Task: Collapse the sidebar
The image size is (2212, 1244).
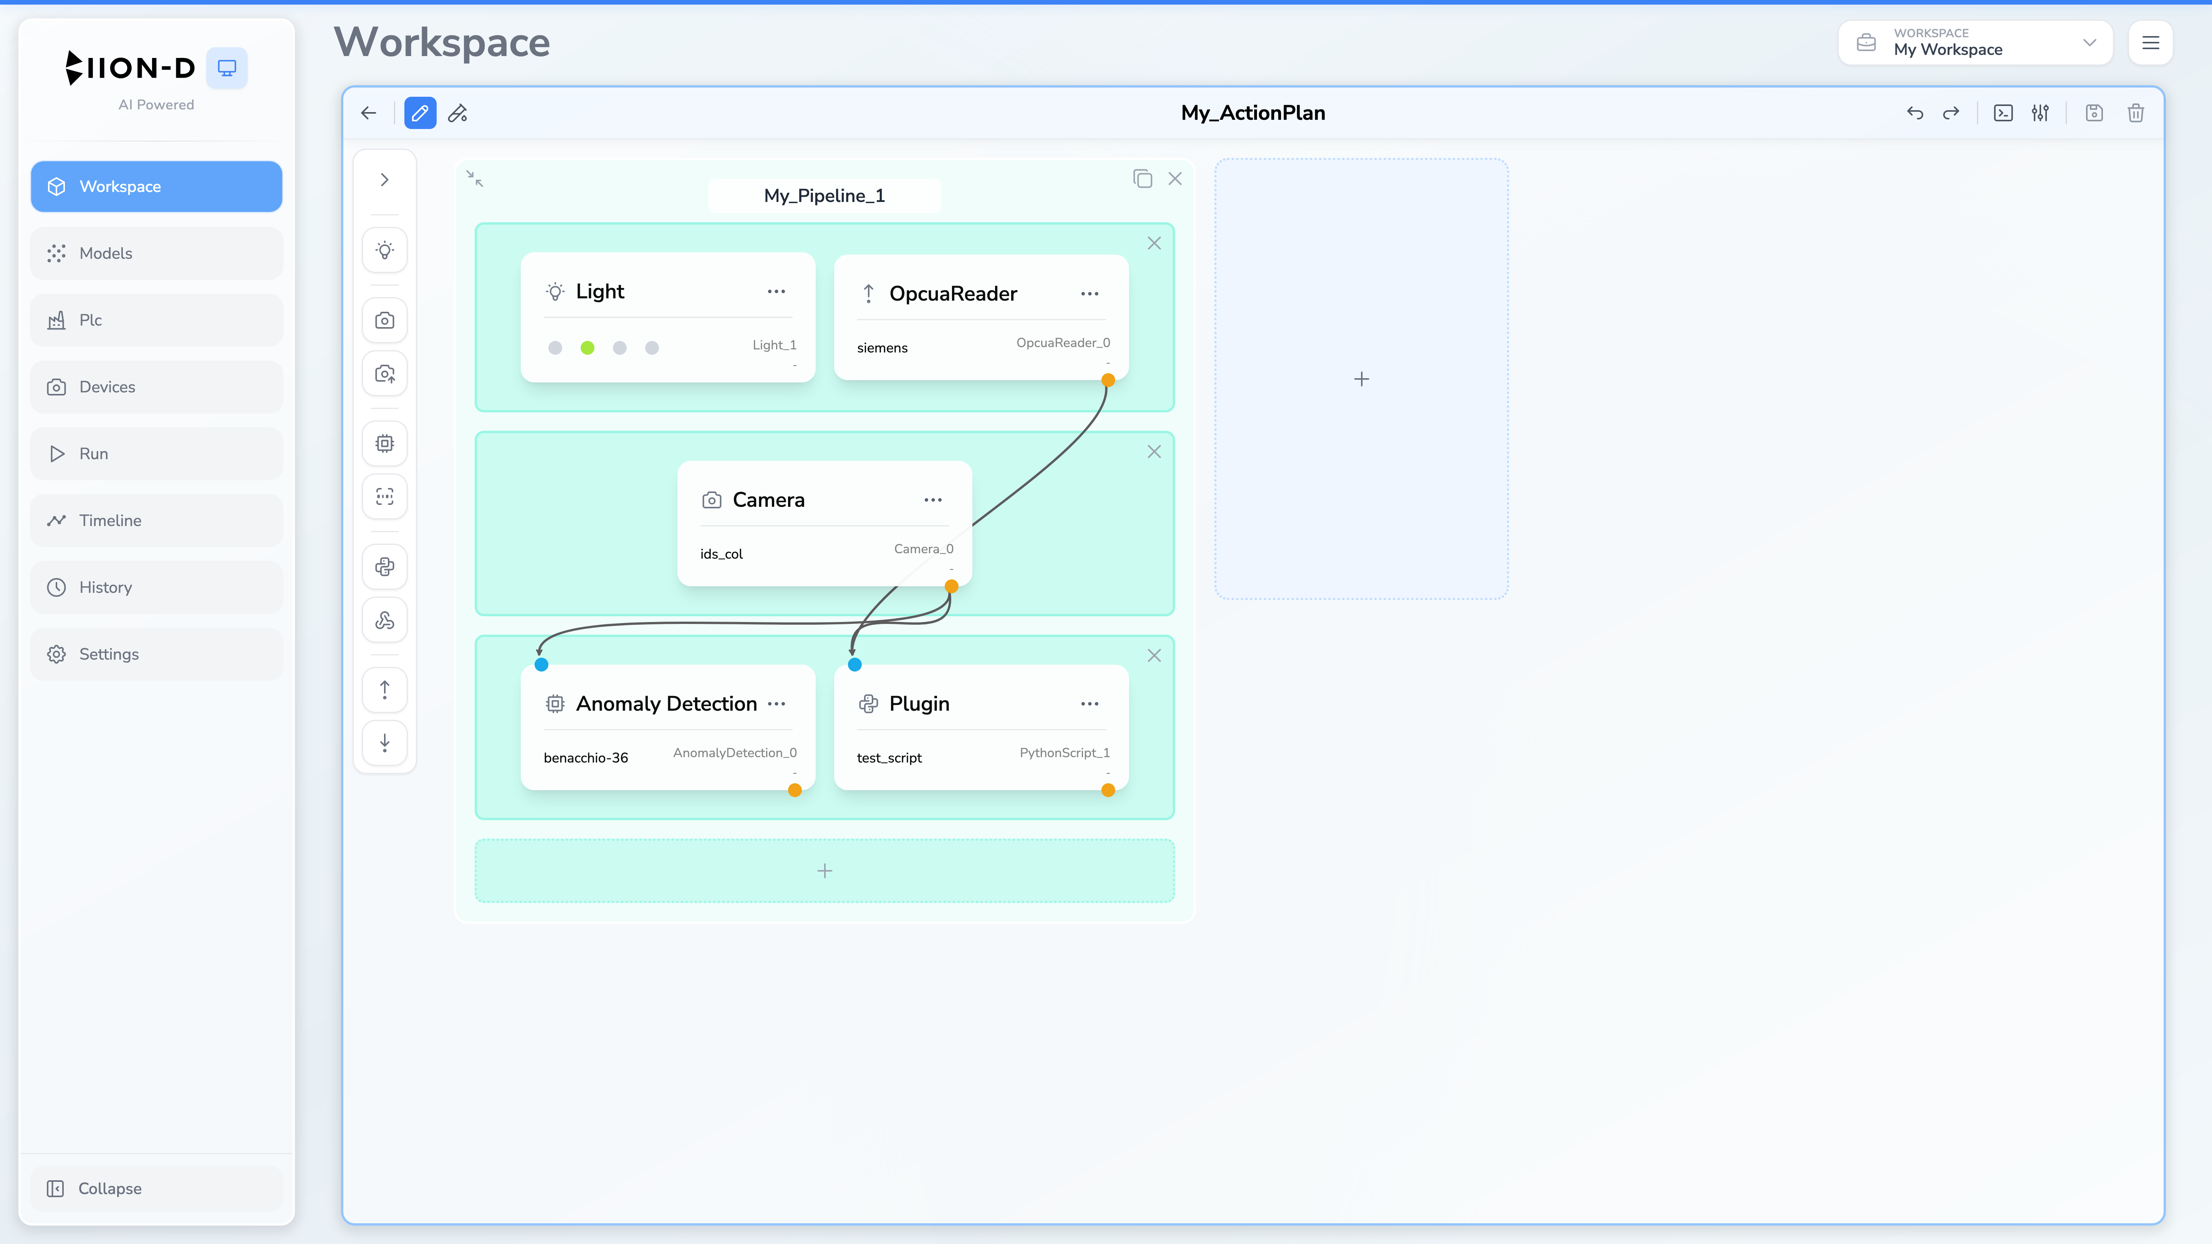Action: click(x=156, y=1188)
